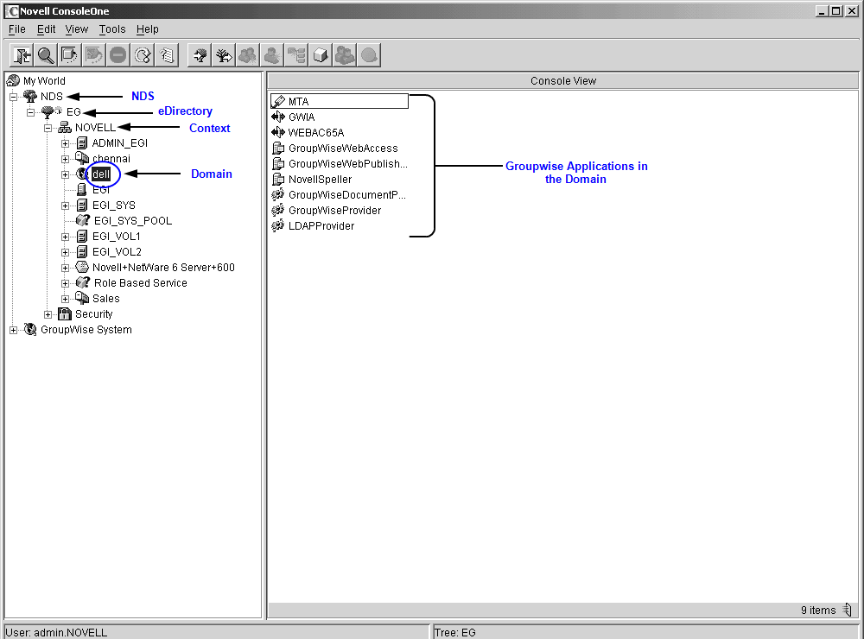This screenshot has width=864, height=639.
Task: Click the document with question mark icon
Action: coord(167,55)
